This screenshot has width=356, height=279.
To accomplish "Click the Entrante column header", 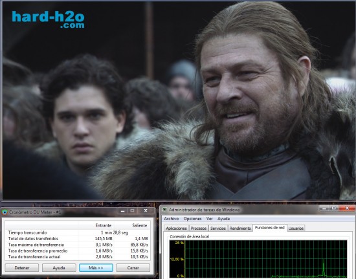I will 104,225.
